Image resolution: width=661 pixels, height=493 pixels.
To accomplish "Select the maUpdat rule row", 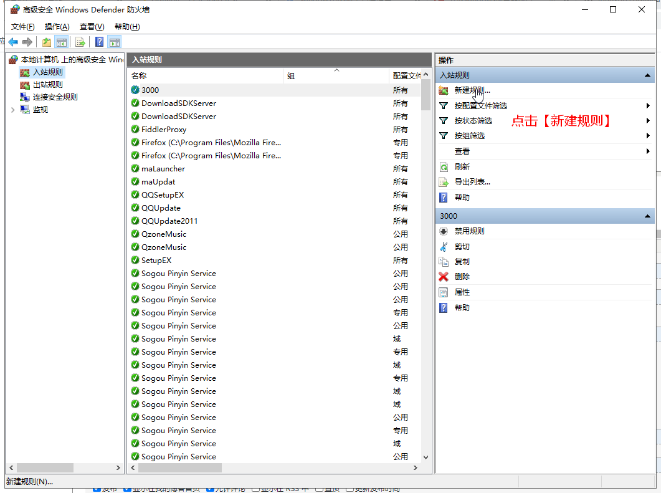I will [x=274, y=182].
